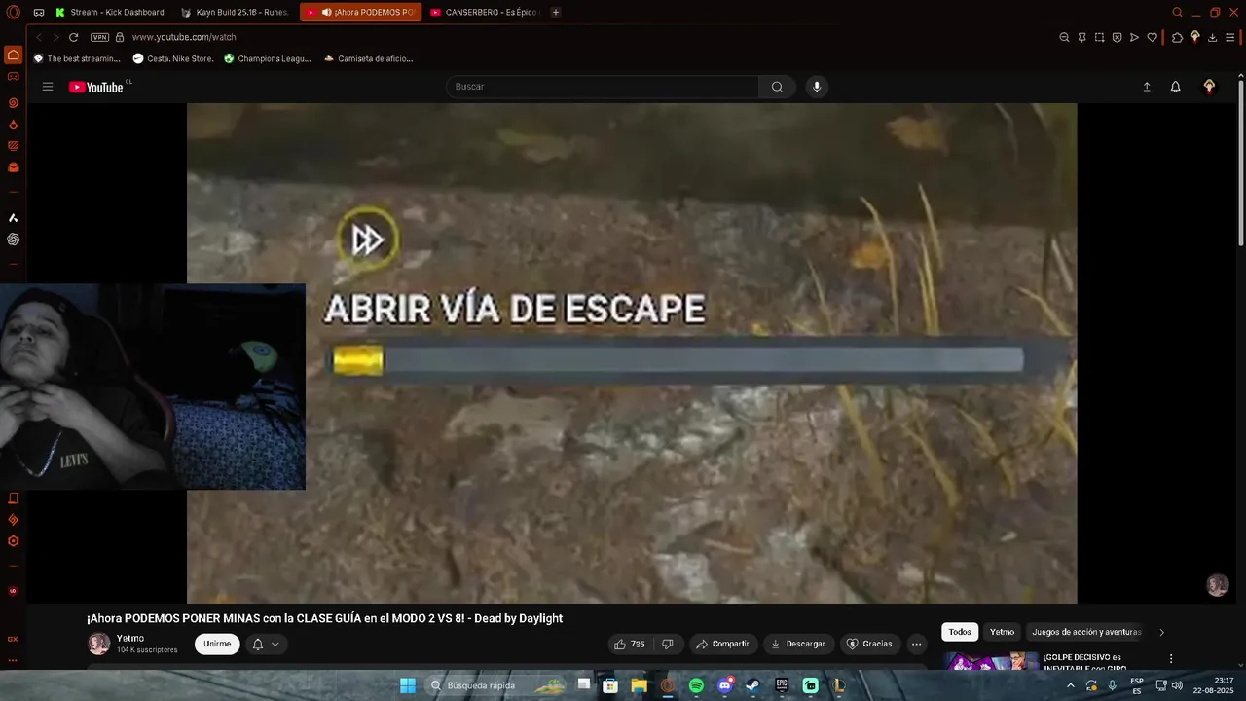1246x701 pixels.
Task: Open the YouTube create/upload icon
Action: click(1147, 87)
